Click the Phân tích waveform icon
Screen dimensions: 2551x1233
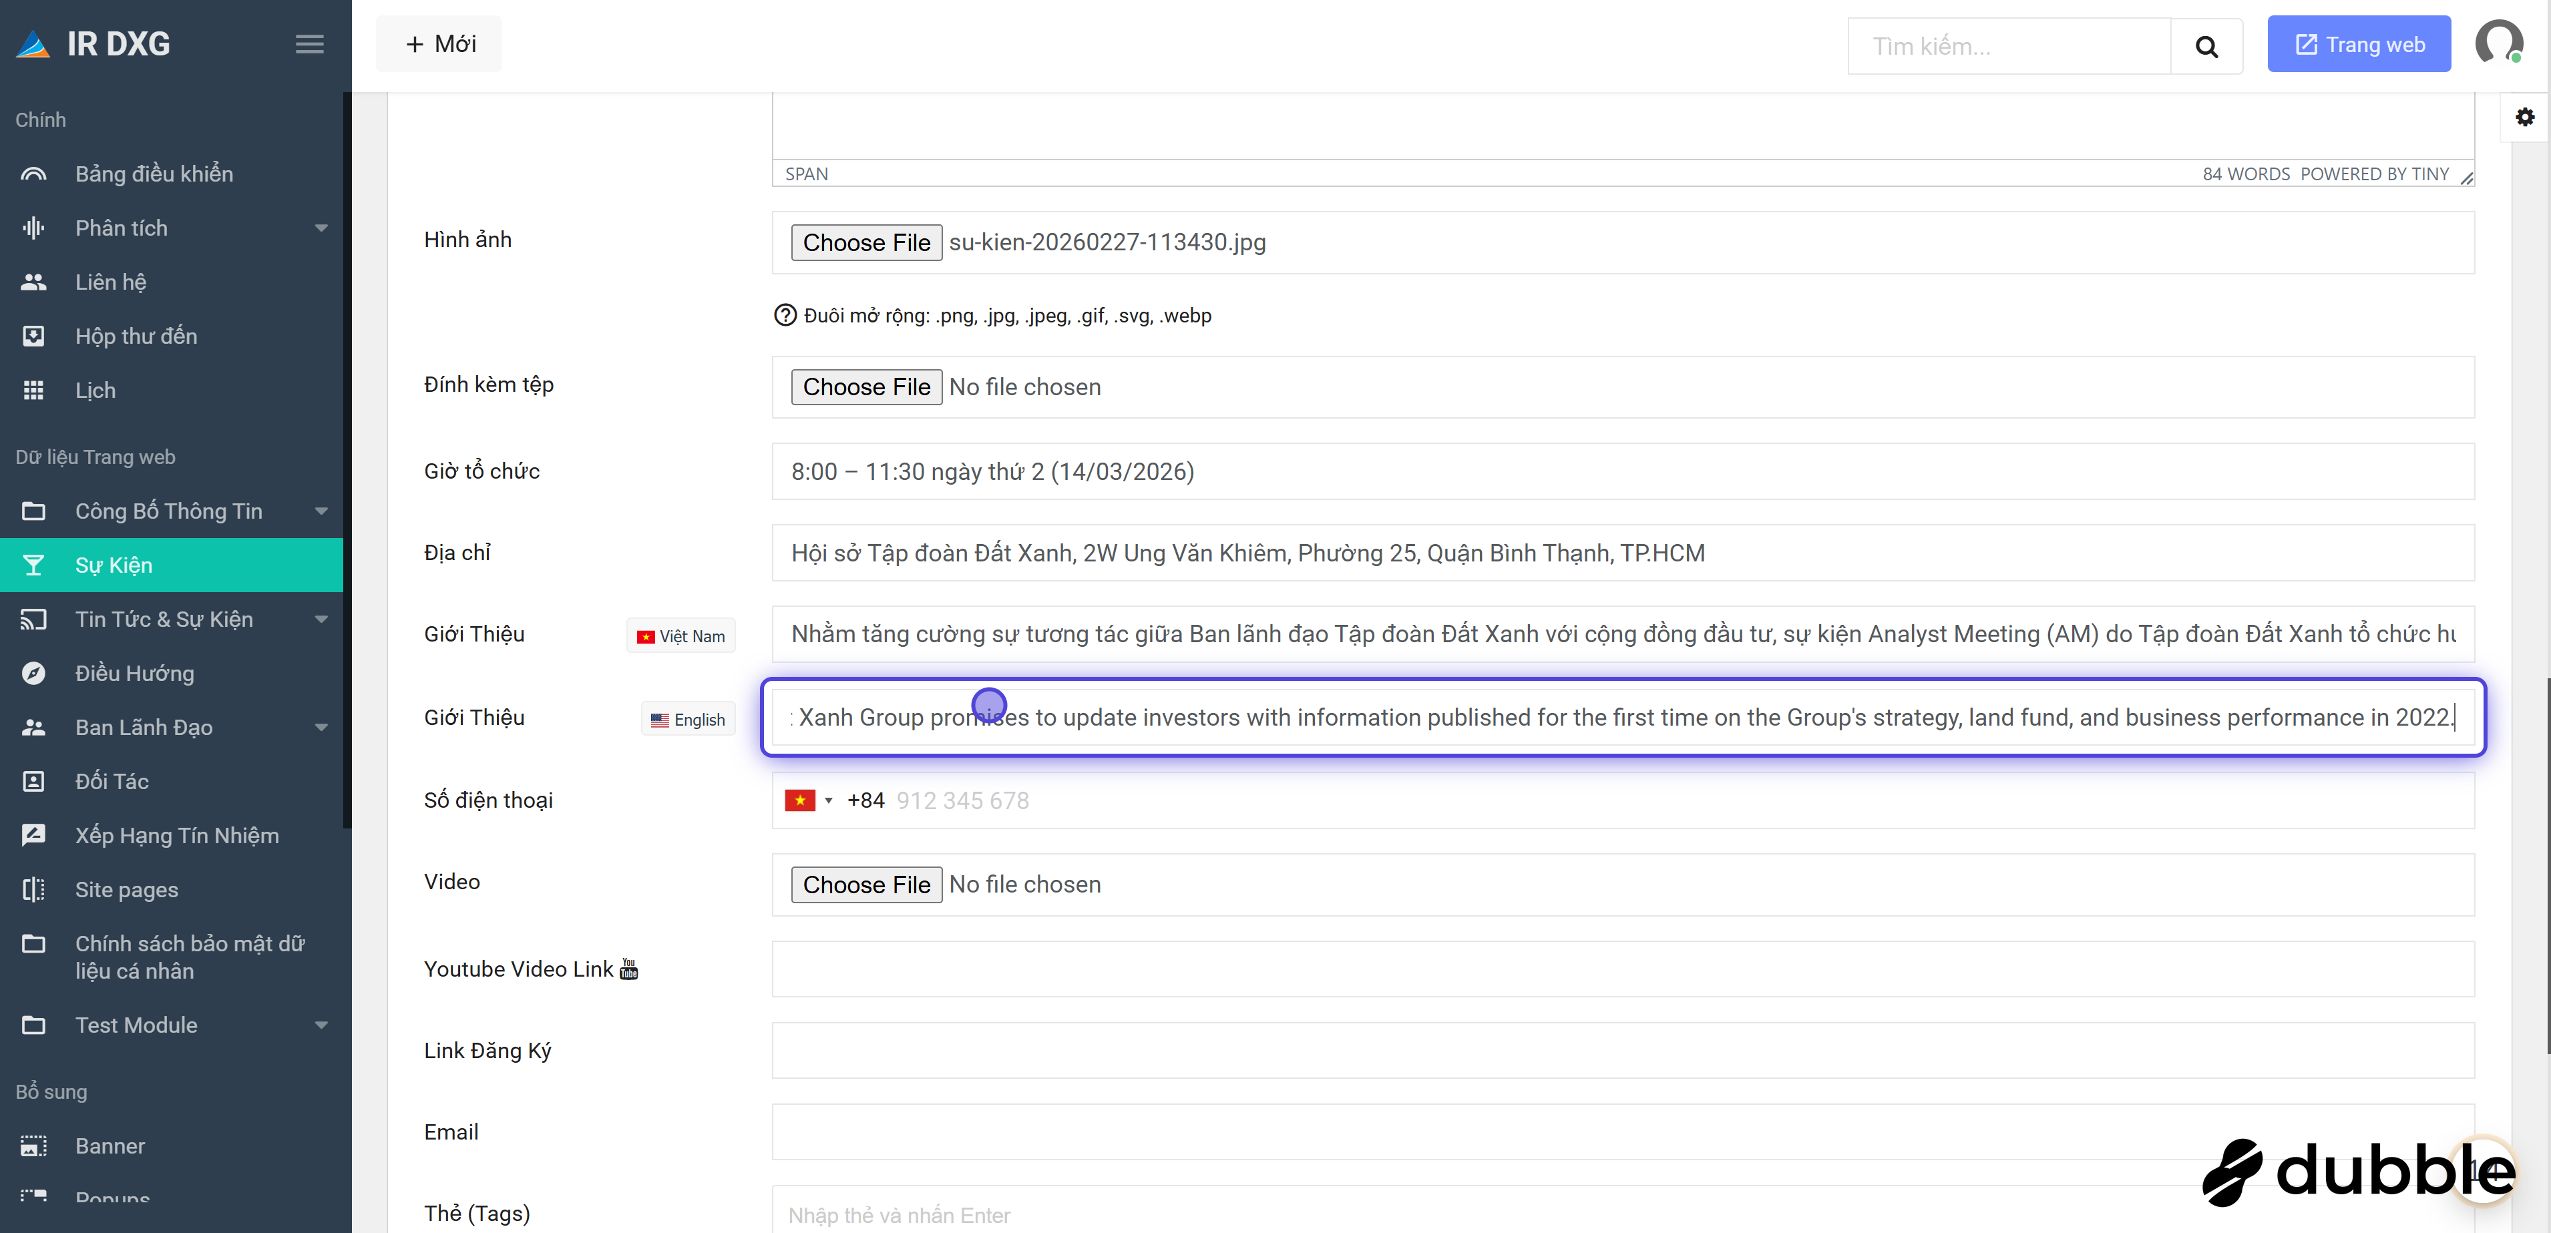point(33,228)
